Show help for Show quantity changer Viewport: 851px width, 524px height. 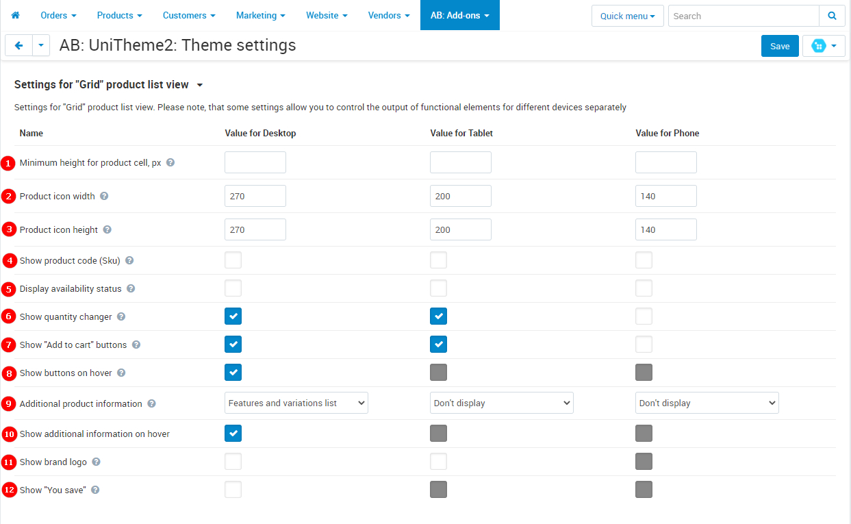(121, 316)
